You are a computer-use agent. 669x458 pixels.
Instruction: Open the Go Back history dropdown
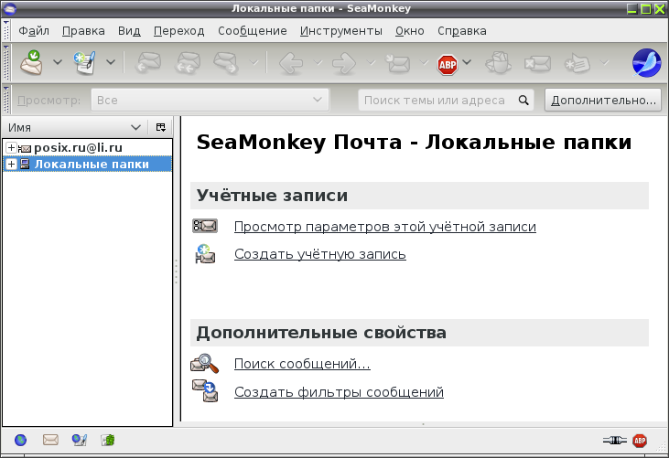coord(318,63)
